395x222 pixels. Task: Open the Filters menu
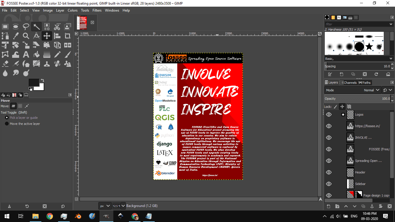[x=97, y=10]
